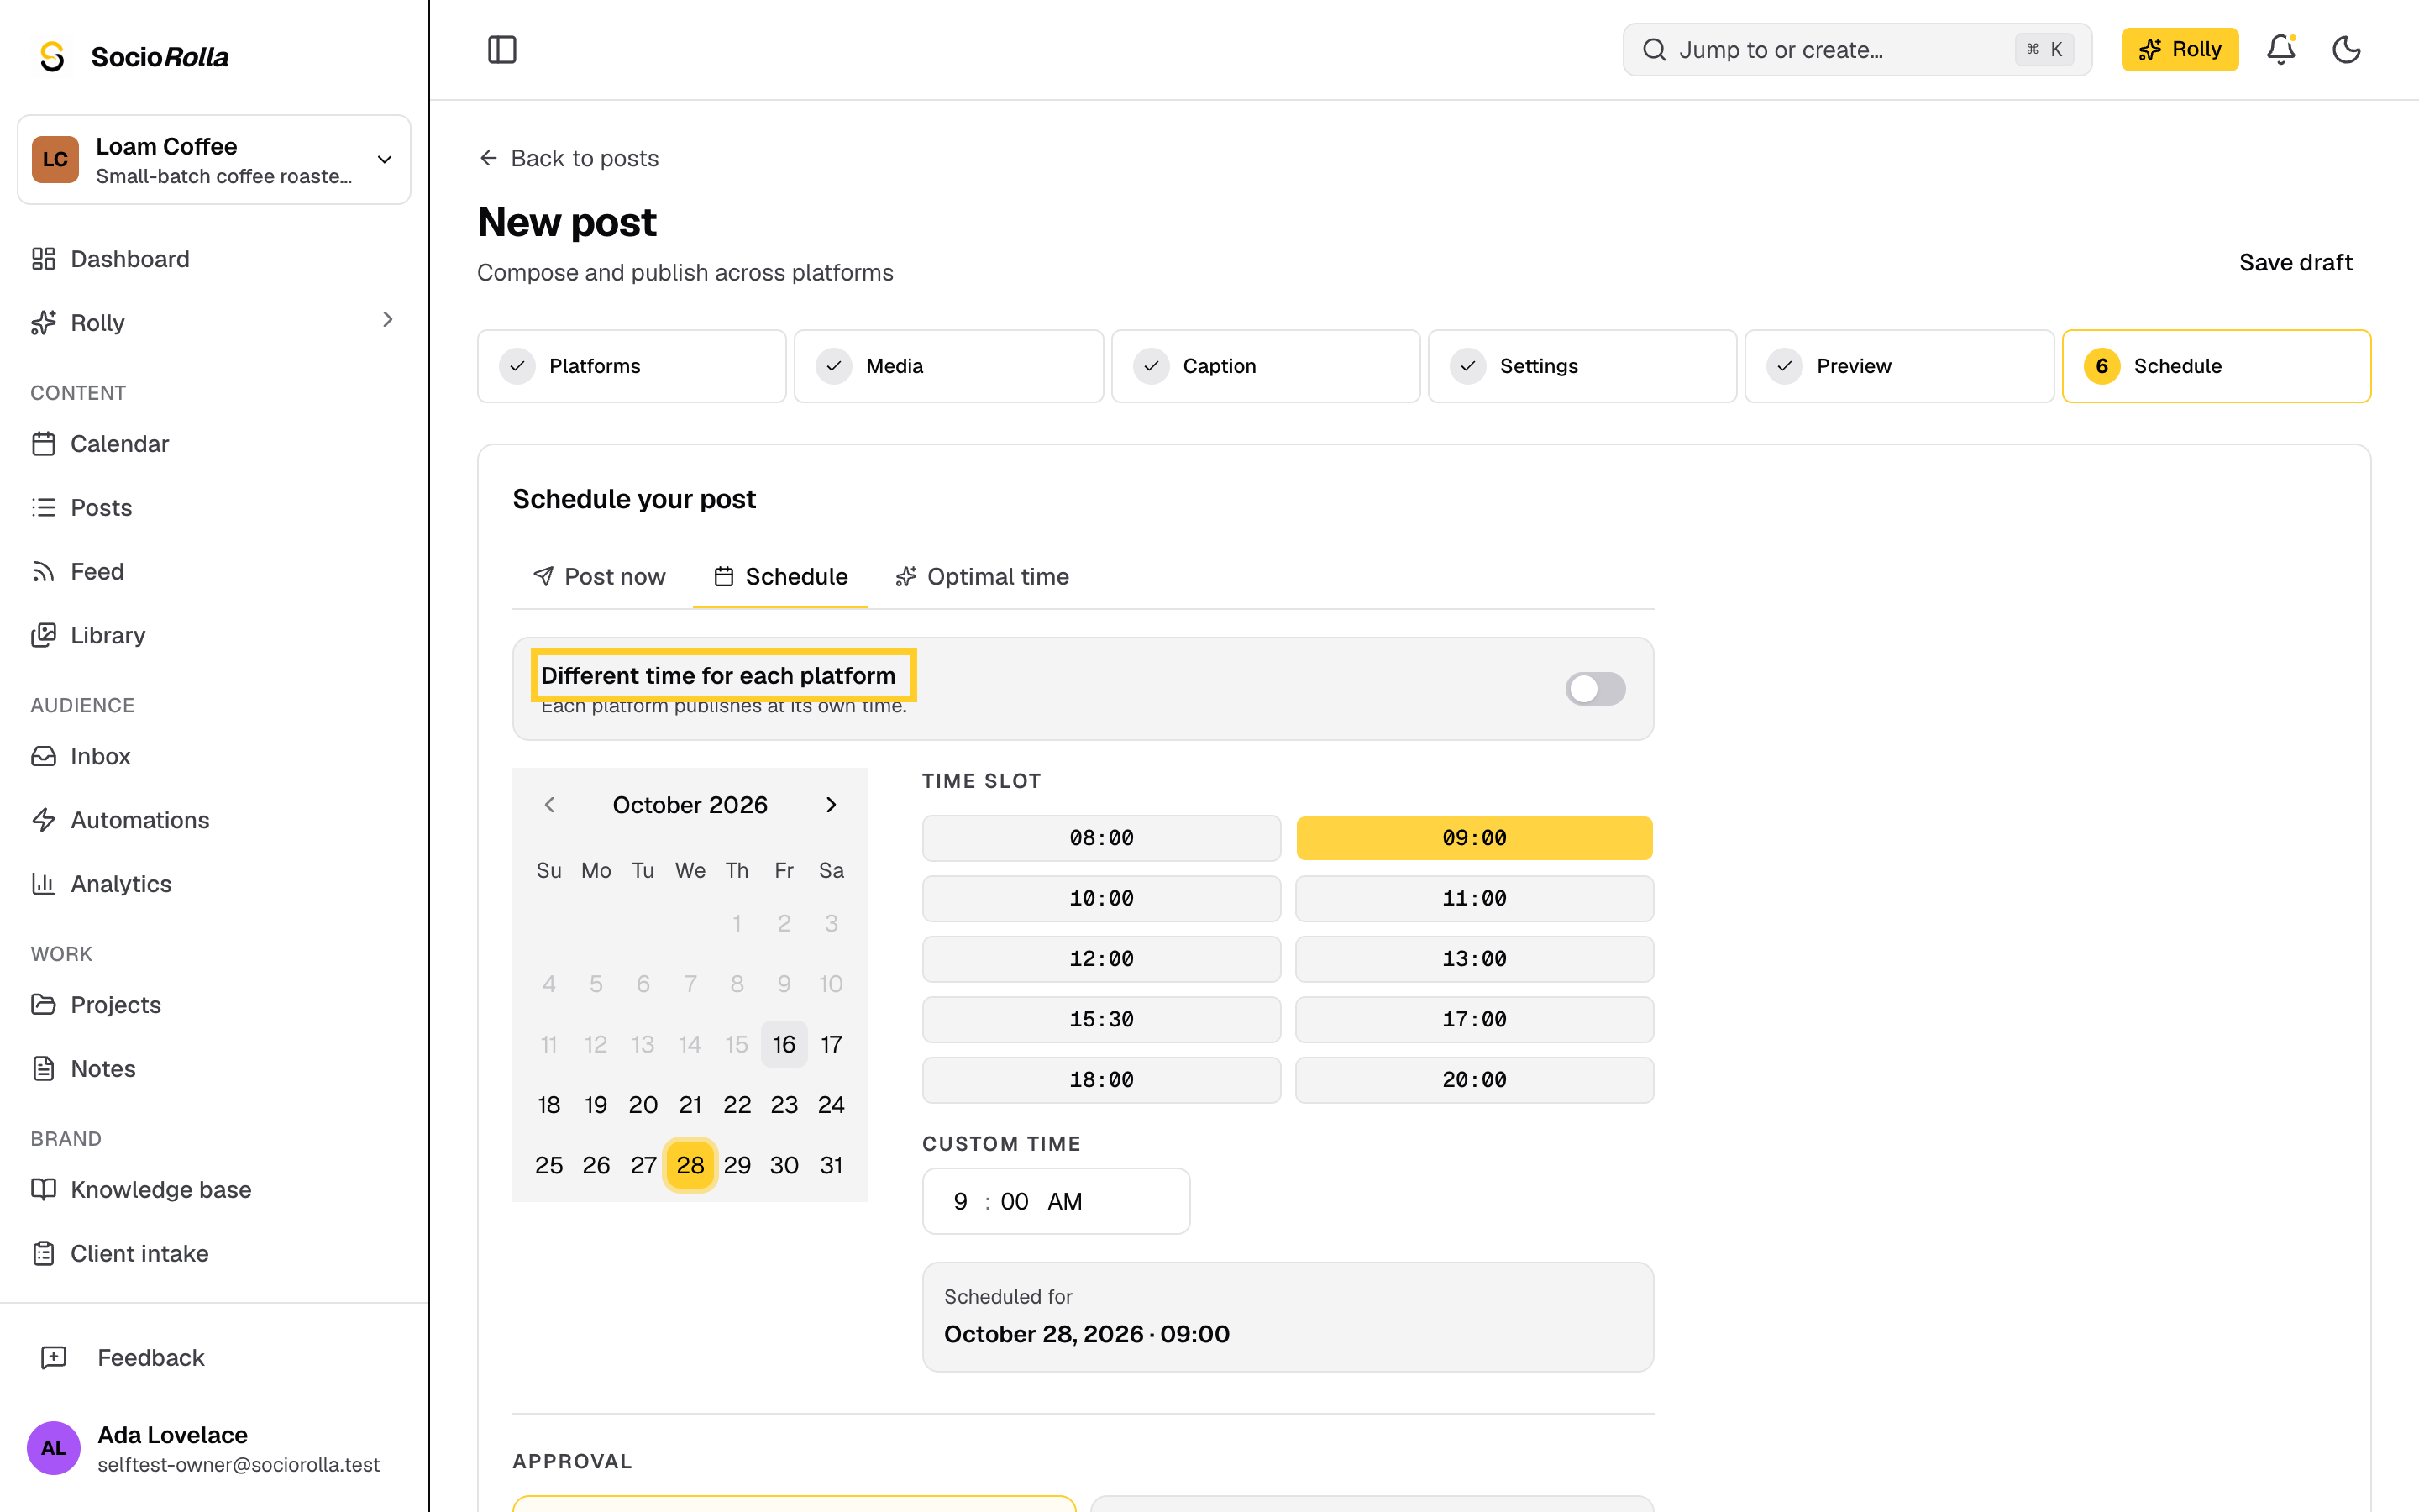
Task: Expand Loam Coffee workspace switcher
Action: 214,160
